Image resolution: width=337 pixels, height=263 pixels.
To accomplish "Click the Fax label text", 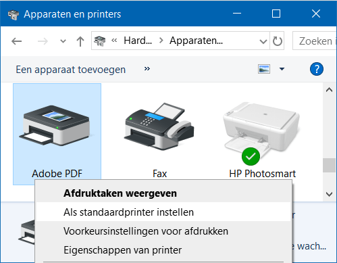I will coord(159,174).
